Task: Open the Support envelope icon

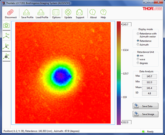Action: point(80,12)
